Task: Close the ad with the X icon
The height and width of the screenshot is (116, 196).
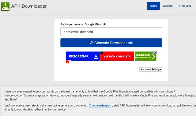Action: 155,53
